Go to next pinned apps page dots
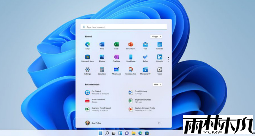Viewport: 255px width, 136px height. point(168,59)
